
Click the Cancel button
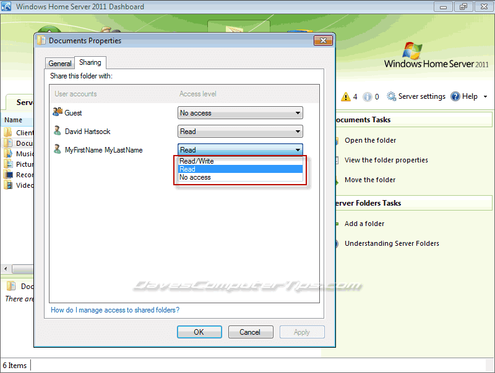tap(251, 332)
